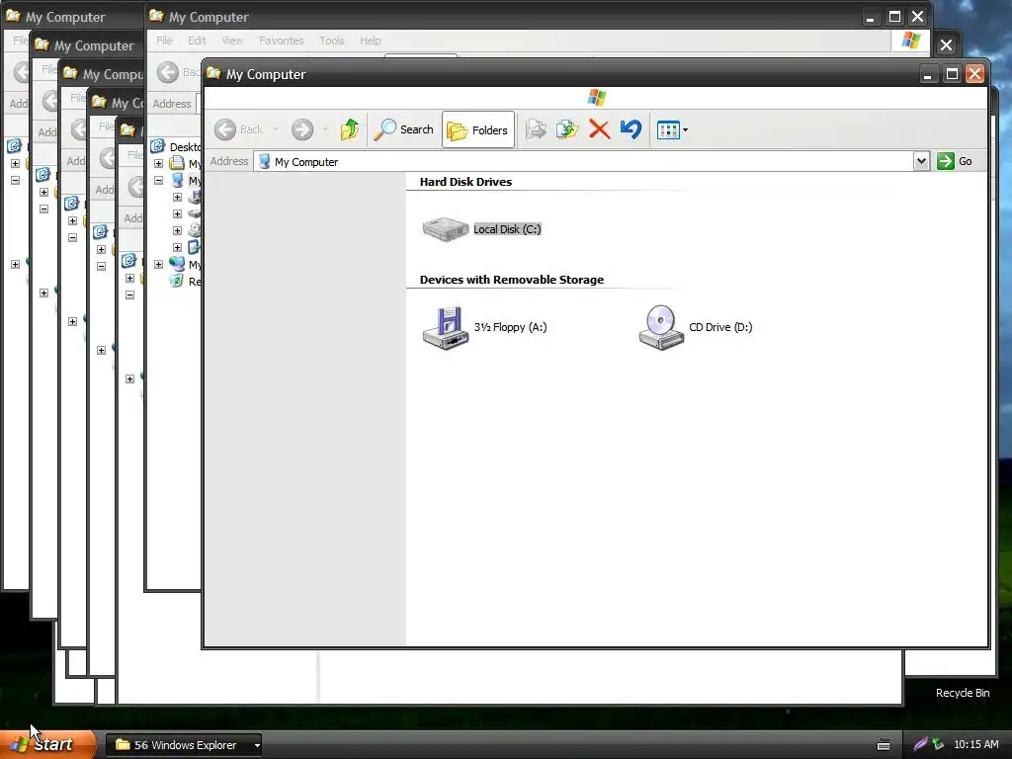Click the purple feather tray icon
Image resolution: width=1012 pixels, height=759 pixels.
point(920,744)
